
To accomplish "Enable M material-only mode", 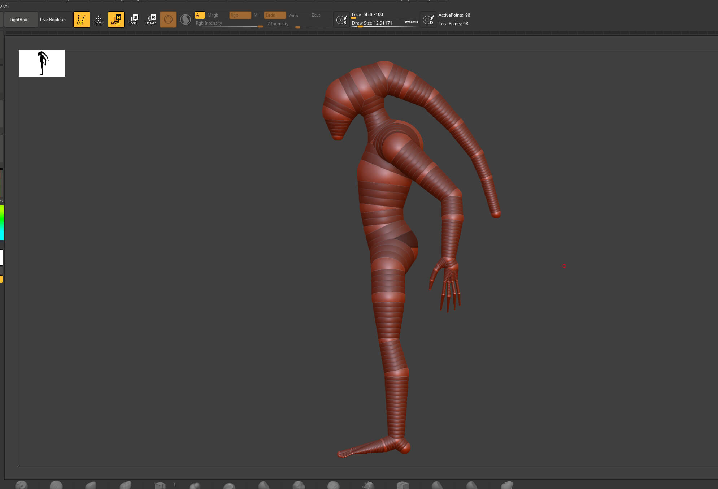I will [x=256, y=15].
